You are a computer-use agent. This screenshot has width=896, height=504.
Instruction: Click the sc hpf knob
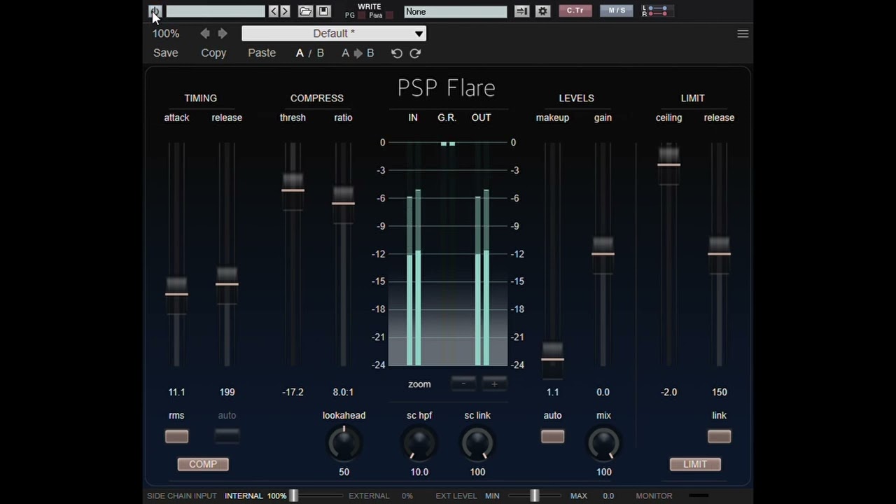pos(419,443)
